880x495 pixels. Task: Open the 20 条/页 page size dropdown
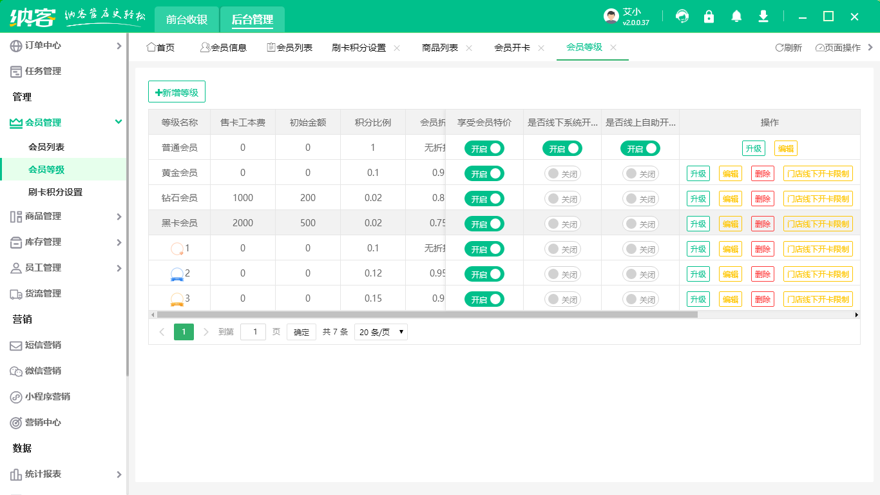380,332
